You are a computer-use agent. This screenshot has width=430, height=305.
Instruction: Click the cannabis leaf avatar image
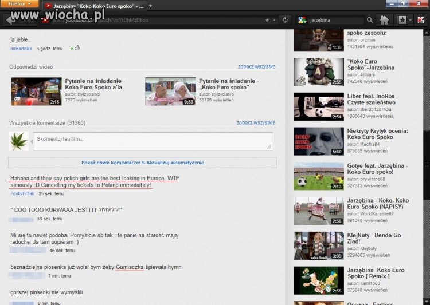tap(19, 141)
